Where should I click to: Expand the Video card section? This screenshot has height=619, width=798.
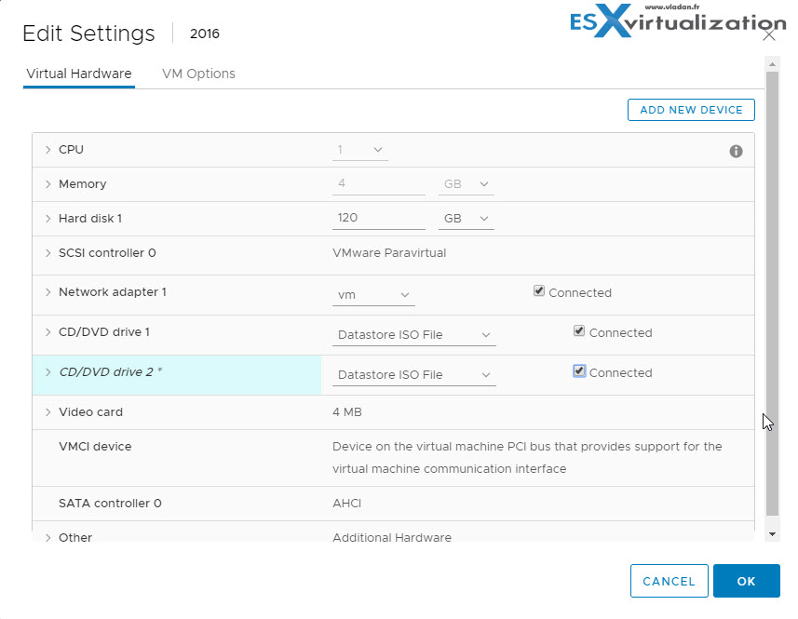click(47, 412)
